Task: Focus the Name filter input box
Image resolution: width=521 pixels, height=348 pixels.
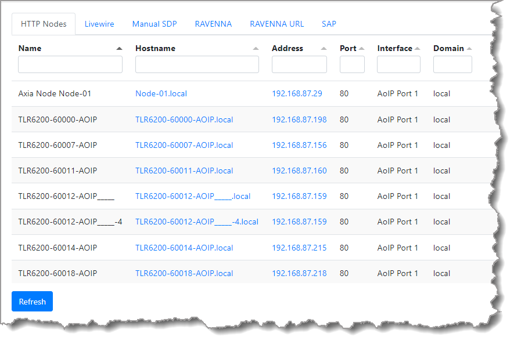Action: (x=70, y=64)
